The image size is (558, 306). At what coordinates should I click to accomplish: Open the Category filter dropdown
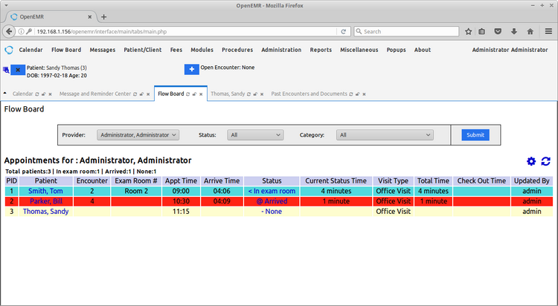(385, 135)
